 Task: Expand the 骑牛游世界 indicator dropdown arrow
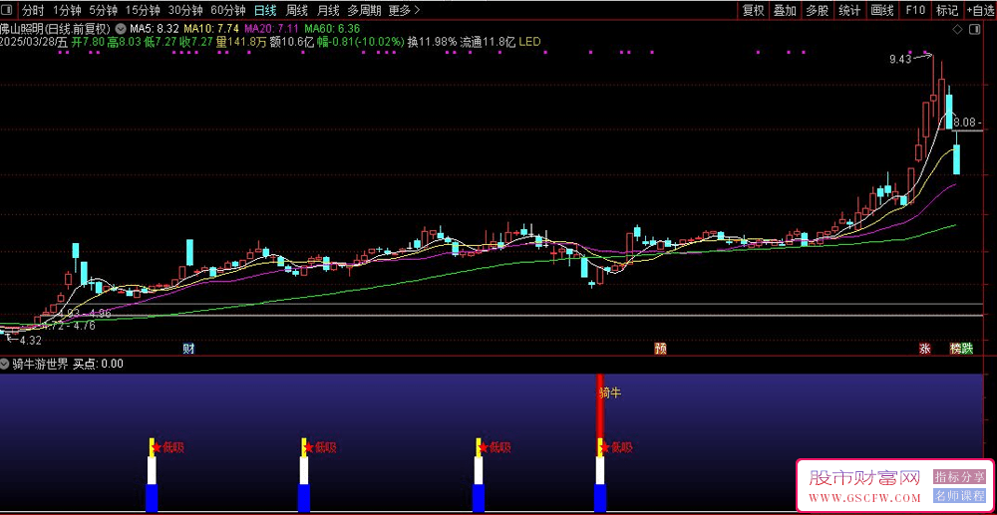(x=5, y=364)
